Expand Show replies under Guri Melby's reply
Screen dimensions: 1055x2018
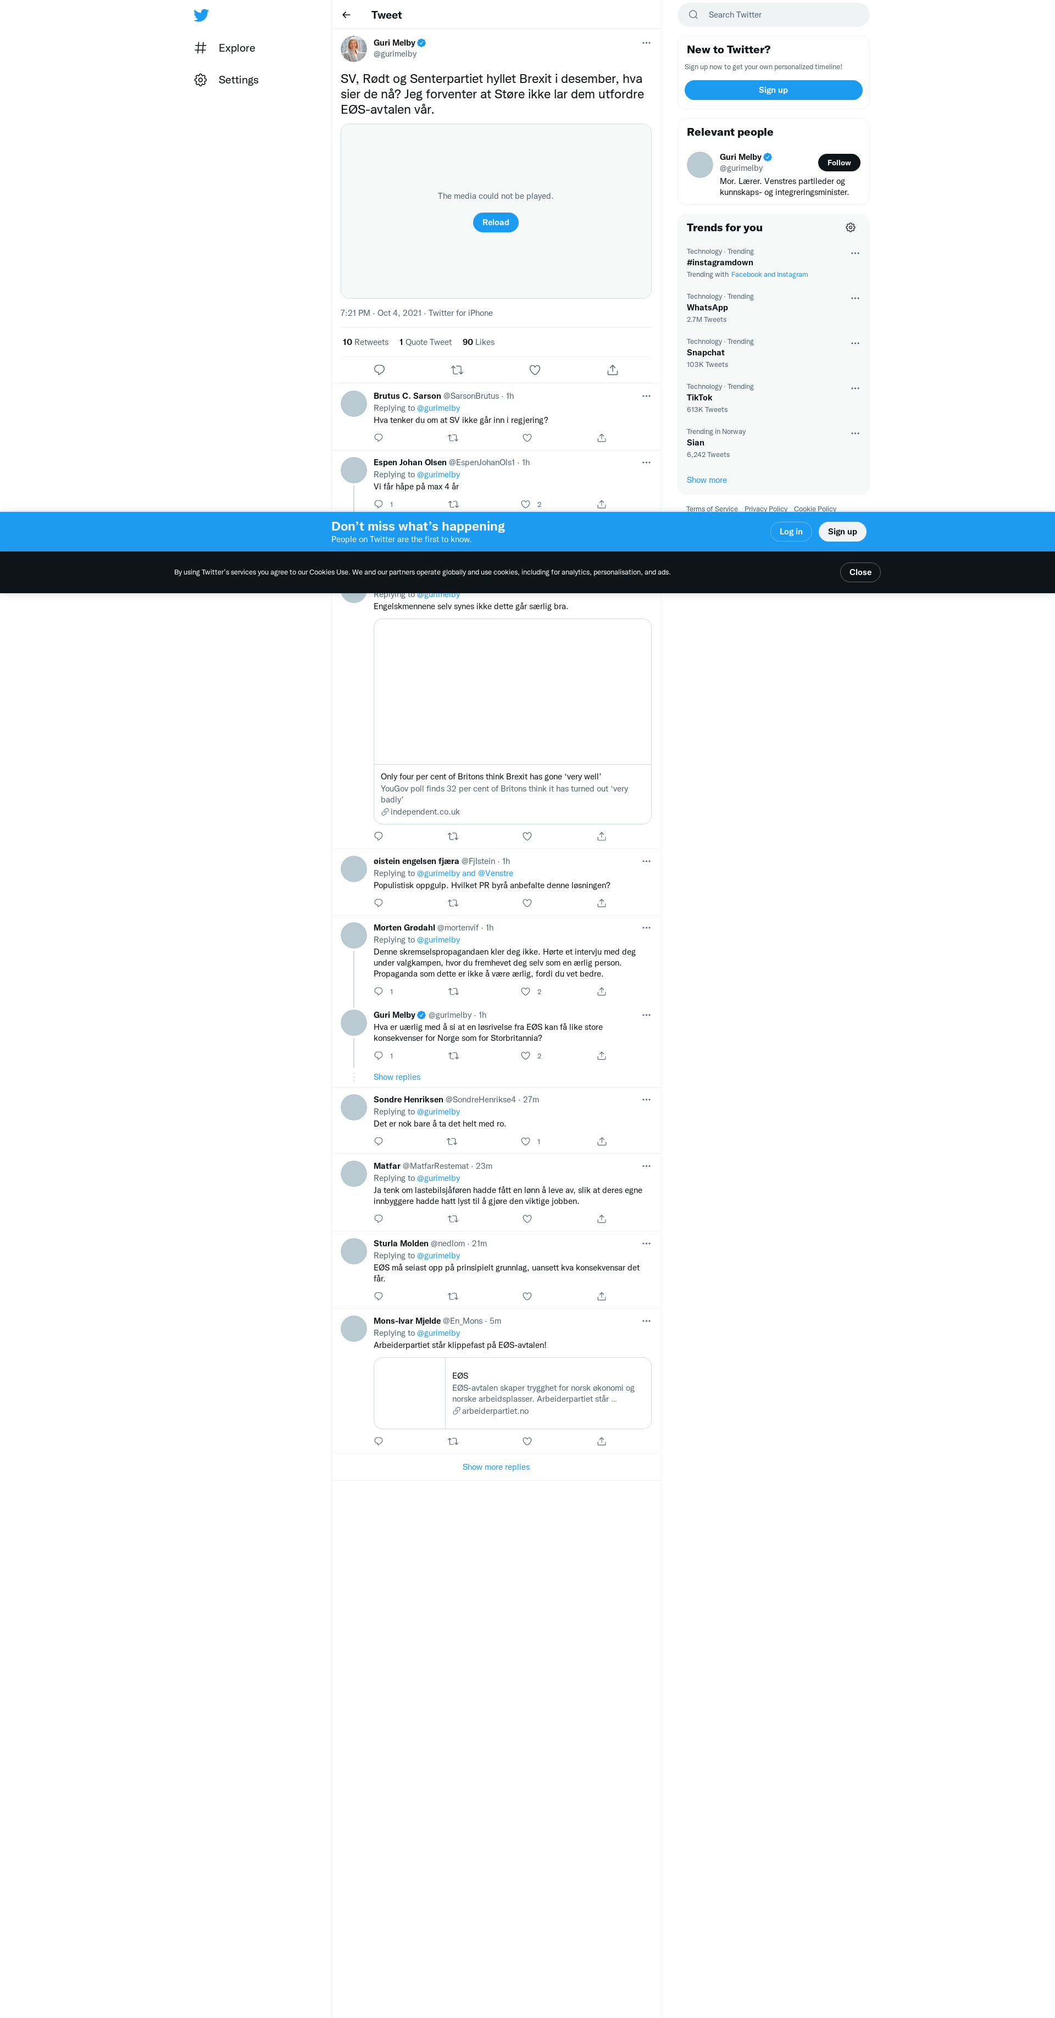coord(397,1077)
